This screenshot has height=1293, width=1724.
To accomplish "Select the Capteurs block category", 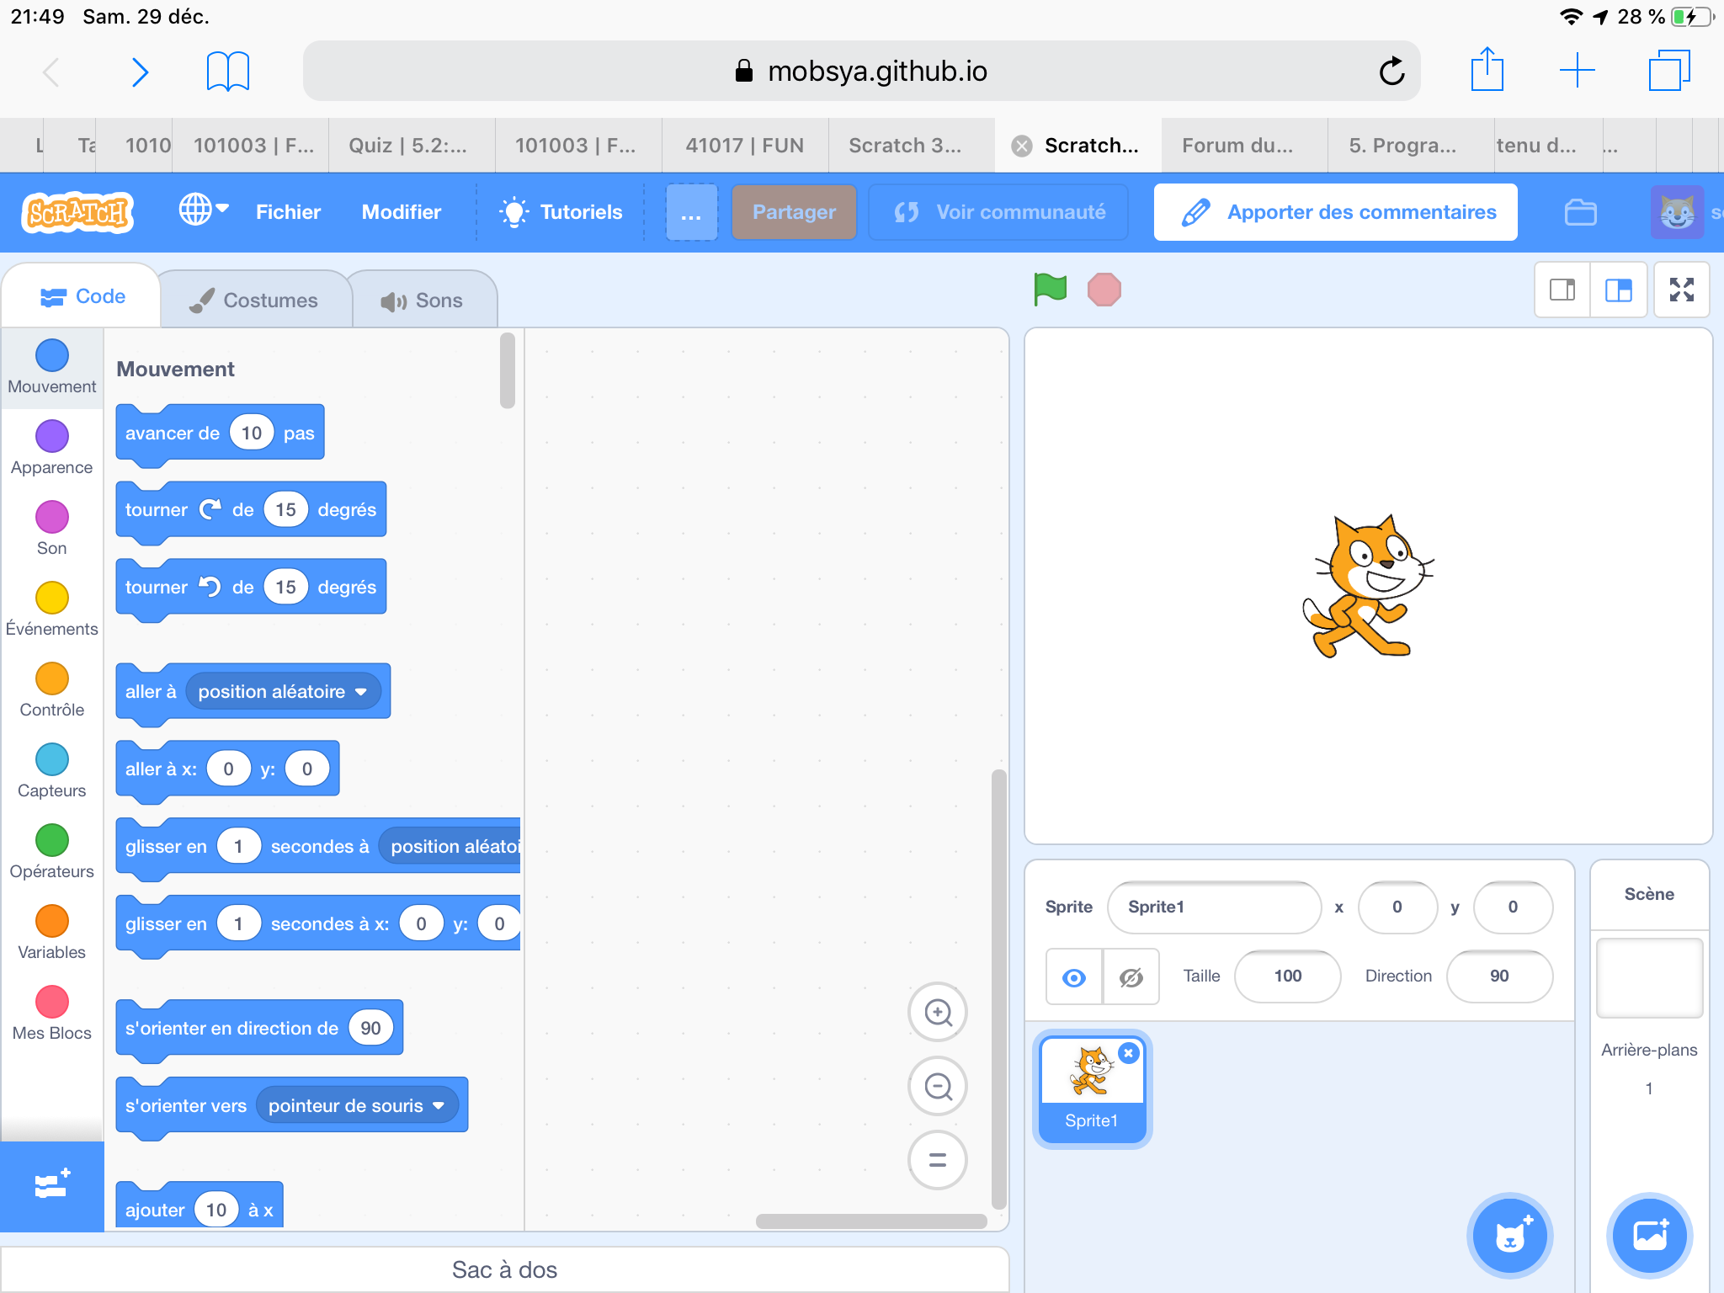I will click(52, 771).
